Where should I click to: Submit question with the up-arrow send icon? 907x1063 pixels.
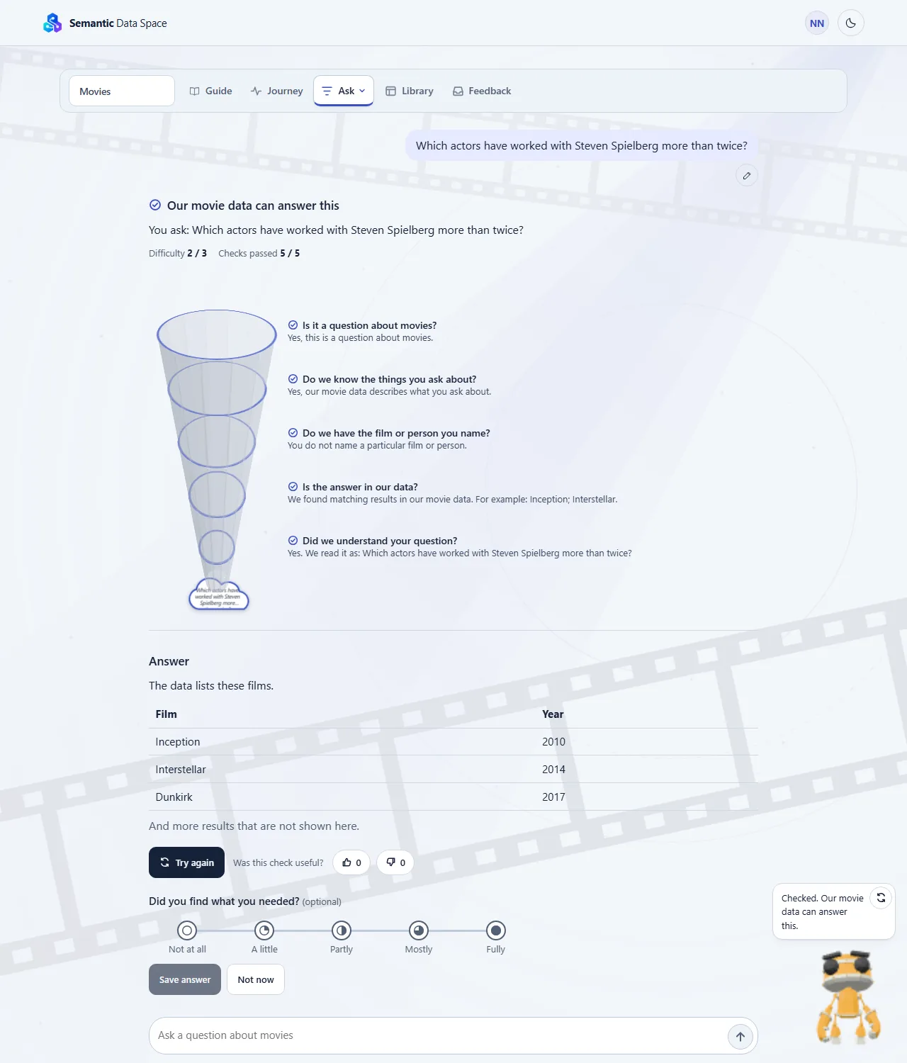740,1037
